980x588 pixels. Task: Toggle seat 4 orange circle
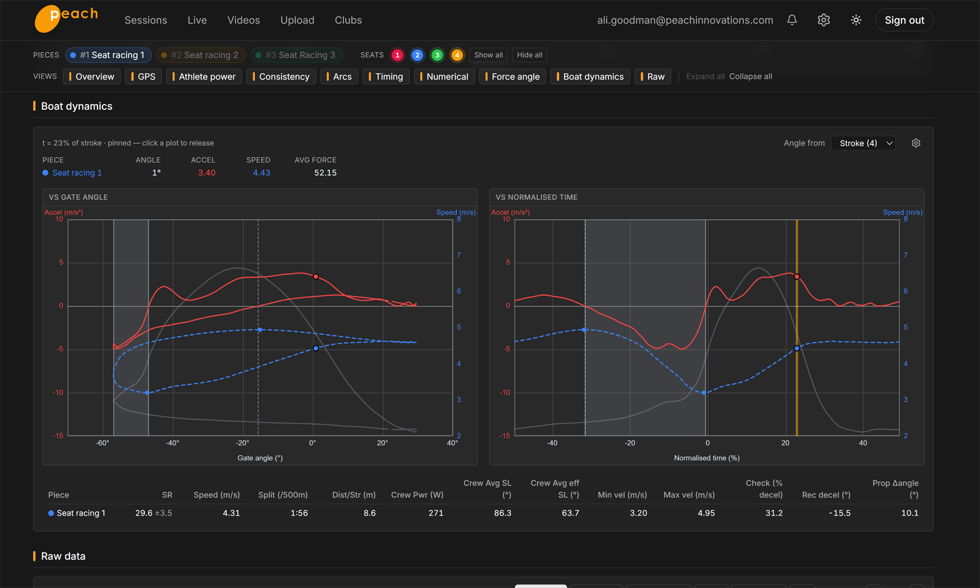click(457, 55)
